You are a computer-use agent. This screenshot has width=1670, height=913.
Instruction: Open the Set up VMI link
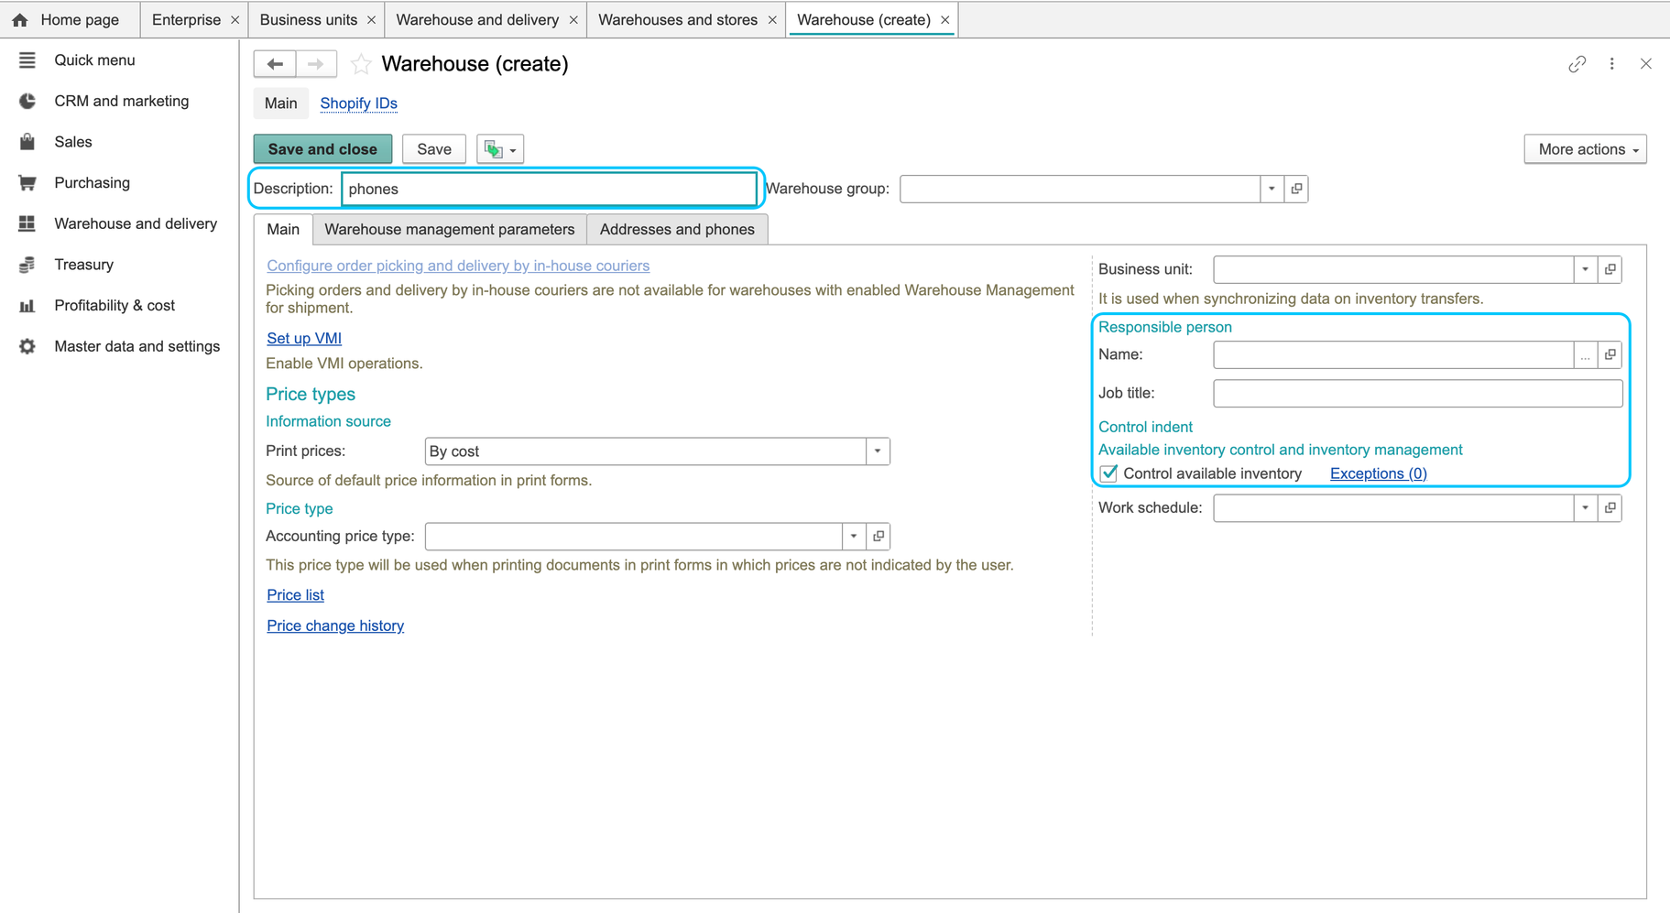[304, 338]
